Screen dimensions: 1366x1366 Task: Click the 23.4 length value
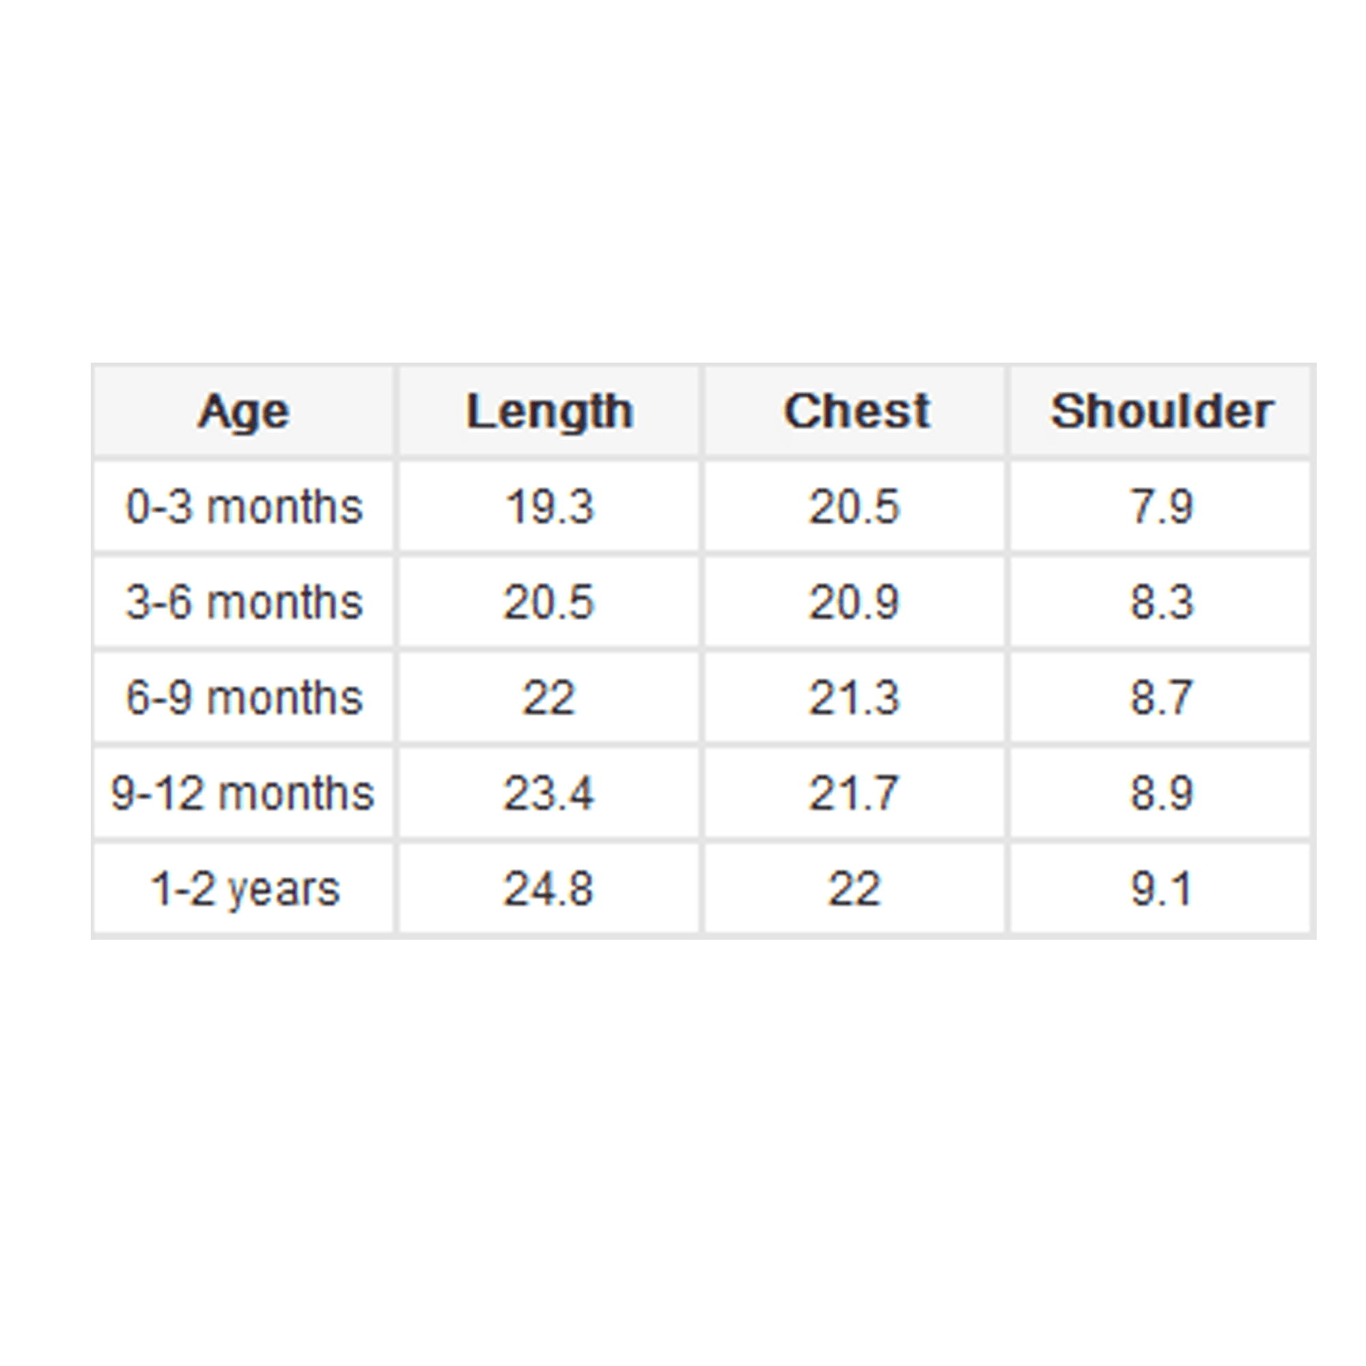548,792
